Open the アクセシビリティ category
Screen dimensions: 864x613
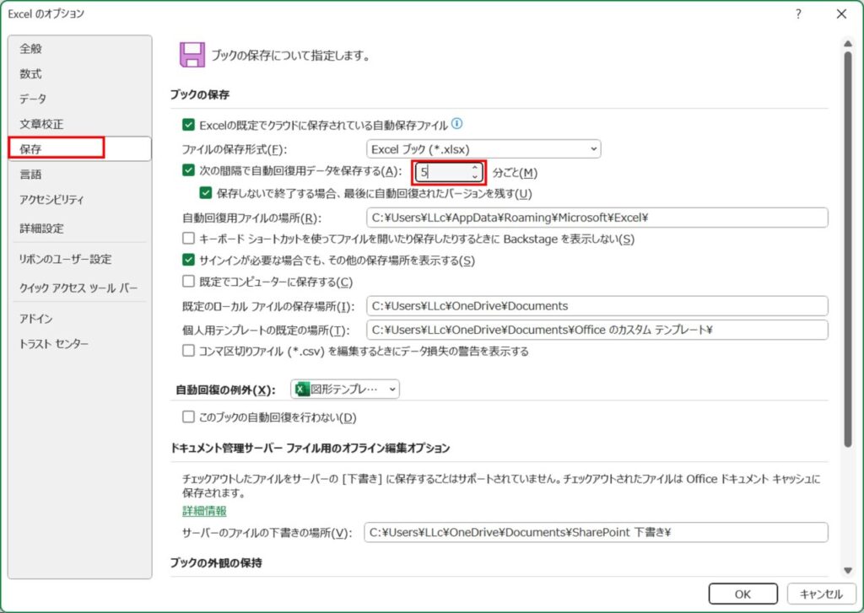coord(51,199)
